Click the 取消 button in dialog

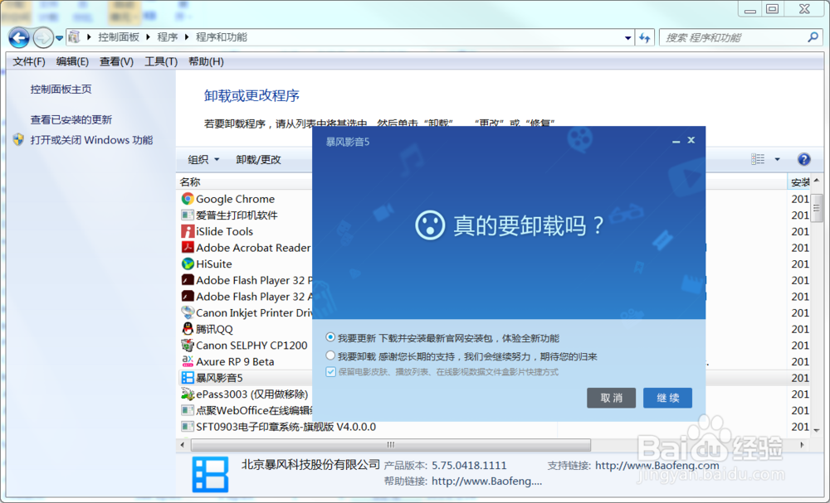pyautogui.click(x=612, y=398)
